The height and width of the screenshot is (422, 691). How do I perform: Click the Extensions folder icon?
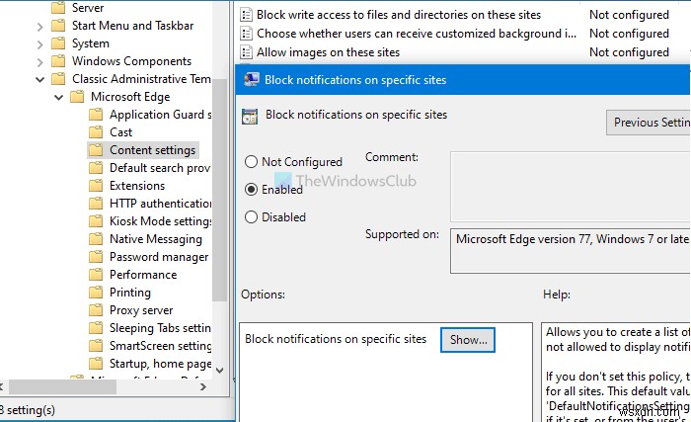tap(96, 186)
